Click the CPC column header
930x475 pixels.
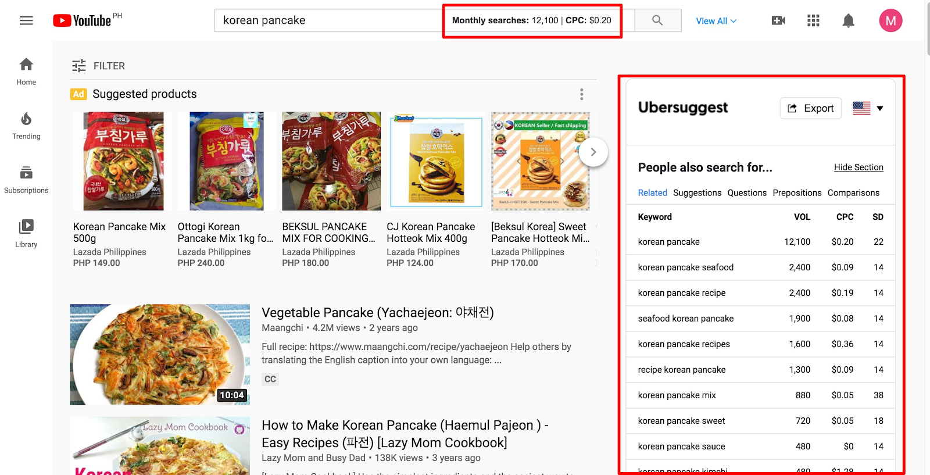(x=845, y=217)
